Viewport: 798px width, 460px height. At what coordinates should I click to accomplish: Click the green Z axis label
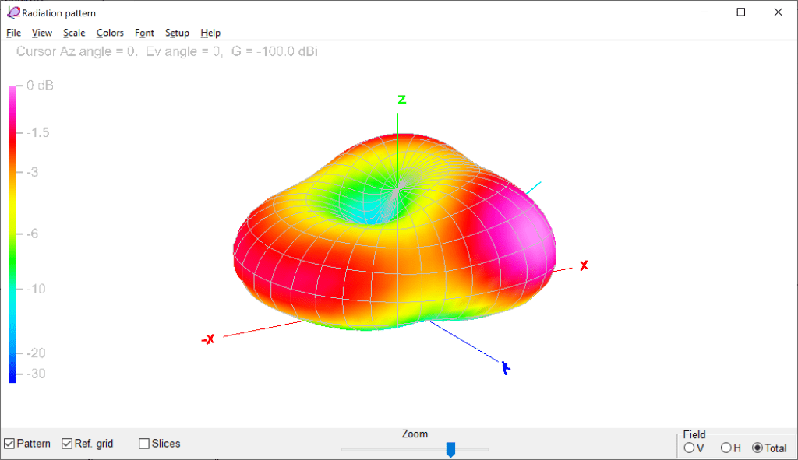click(402, 100)
